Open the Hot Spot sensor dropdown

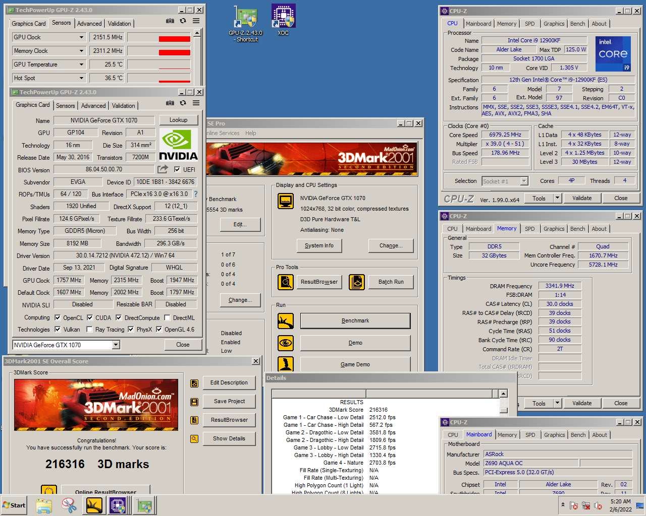(82, 78)
